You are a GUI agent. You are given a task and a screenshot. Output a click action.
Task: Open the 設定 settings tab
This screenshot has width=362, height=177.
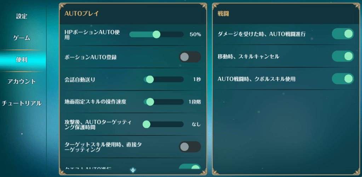click(x=22, y=16)
